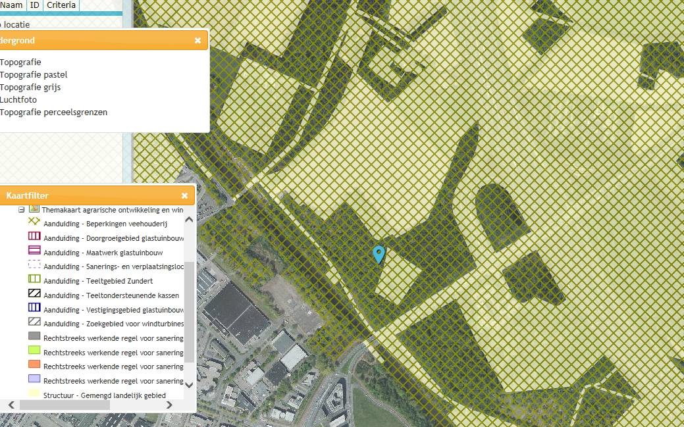Screen dimensions: 684x427
Task: Click the green Rechtstreeks werkende regel swatch
Action: 34,350
